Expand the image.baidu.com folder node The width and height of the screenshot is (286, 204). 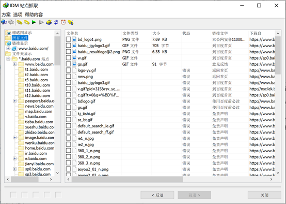[15, 138]
